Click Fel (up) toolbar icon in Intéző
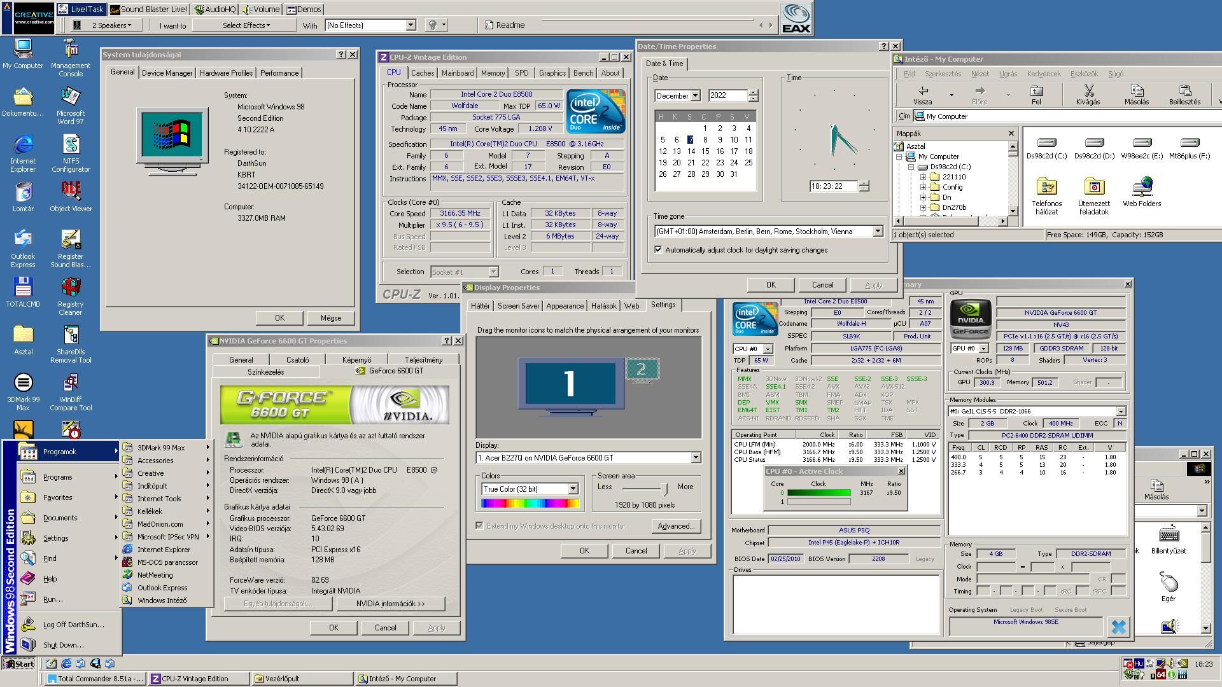 point(1036,95)
